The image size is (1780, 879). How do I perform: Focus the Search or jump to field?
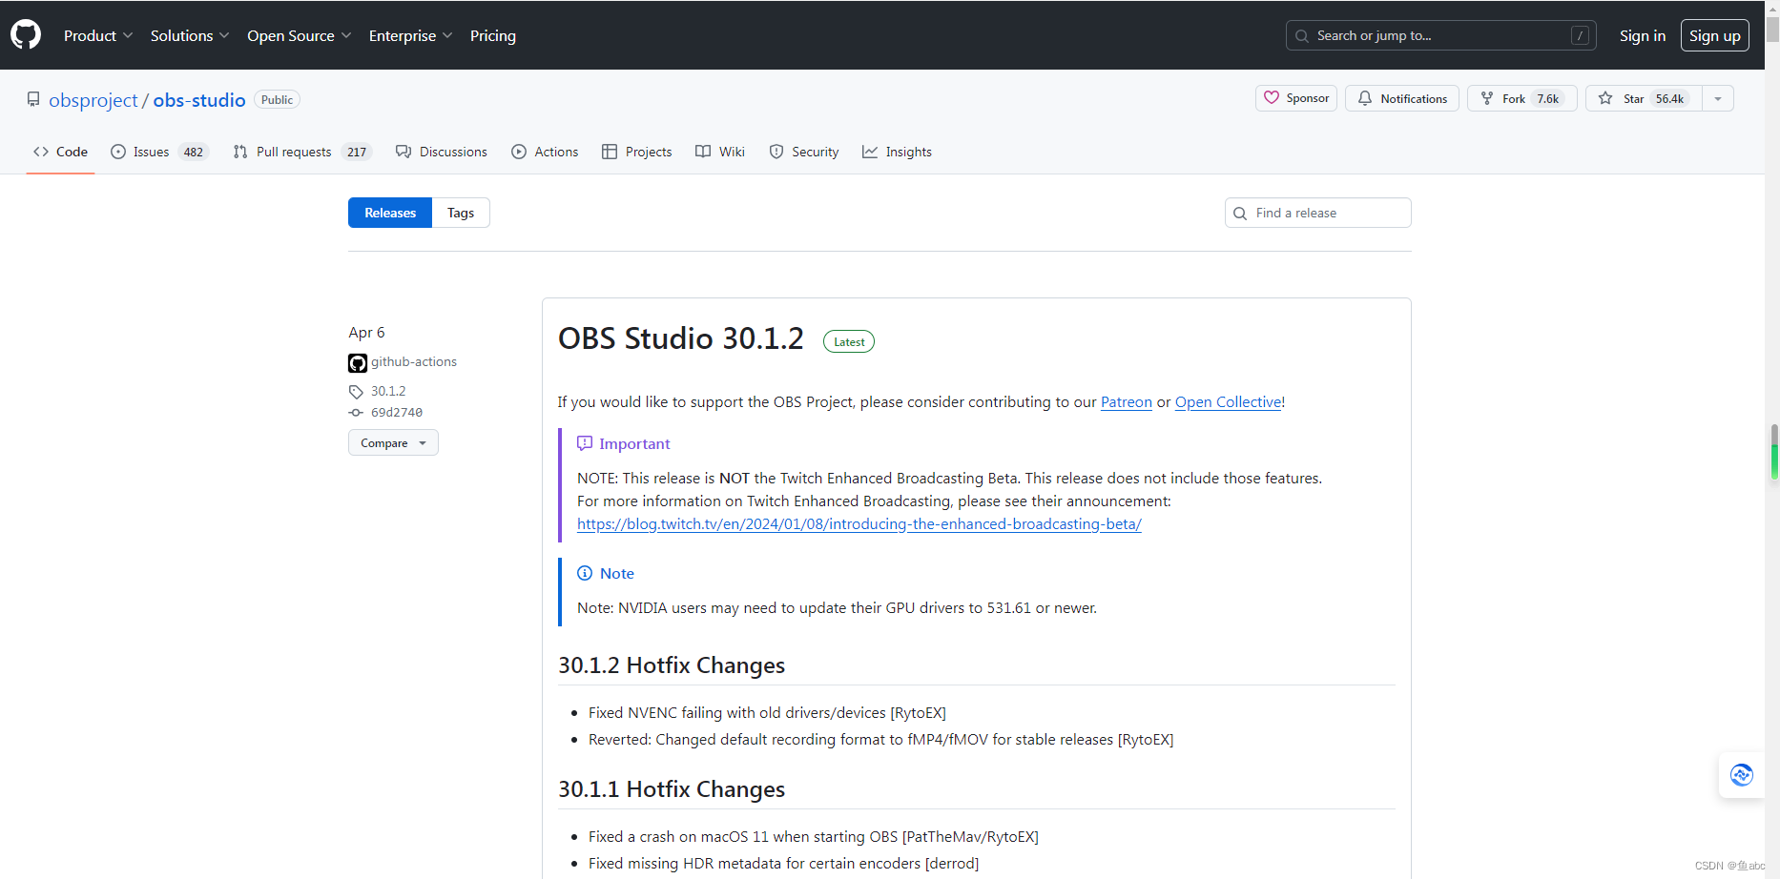[1440, 35]
